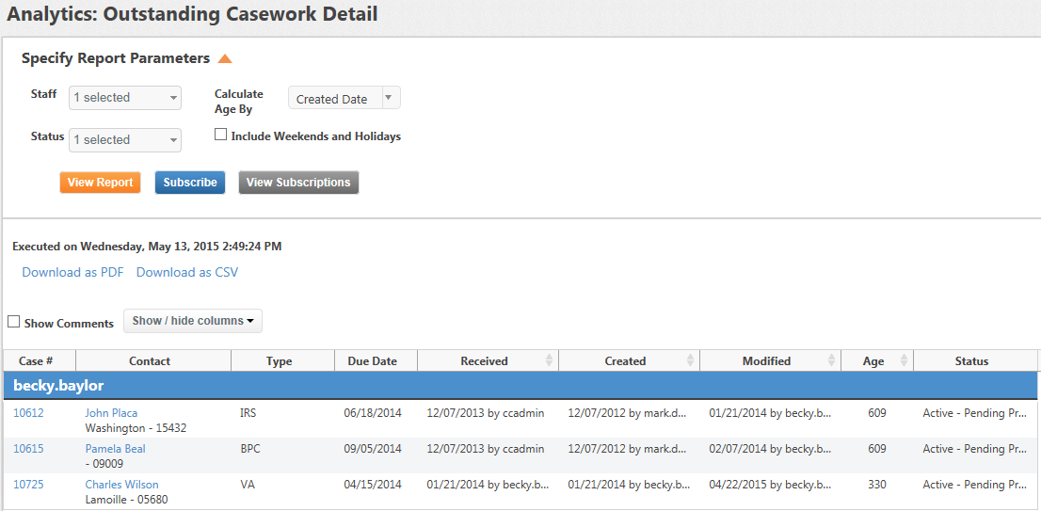Screen dimensions: 1041x511
Task: Click the View Report button
Action: 101,183
